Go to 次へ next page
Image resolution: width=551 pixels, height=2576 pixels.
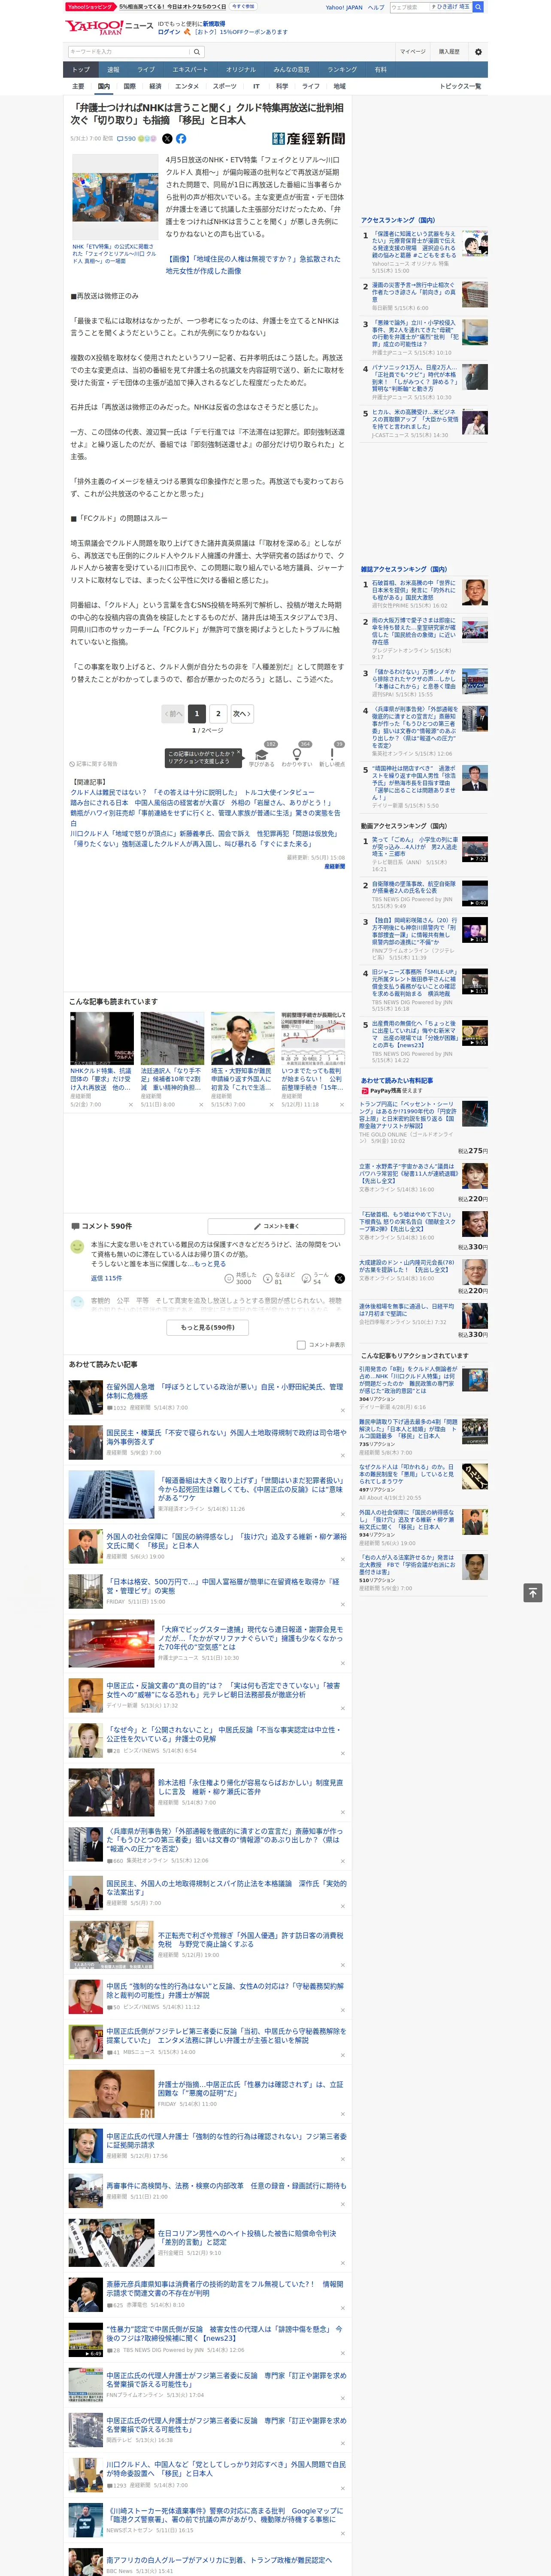click(241, 714)
